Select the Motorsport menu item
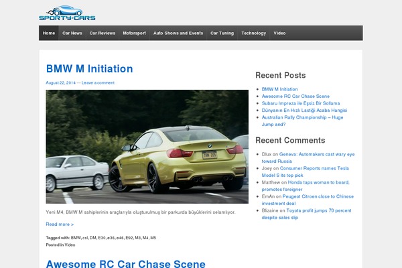 pyautogui.click(x=135, y=33)
